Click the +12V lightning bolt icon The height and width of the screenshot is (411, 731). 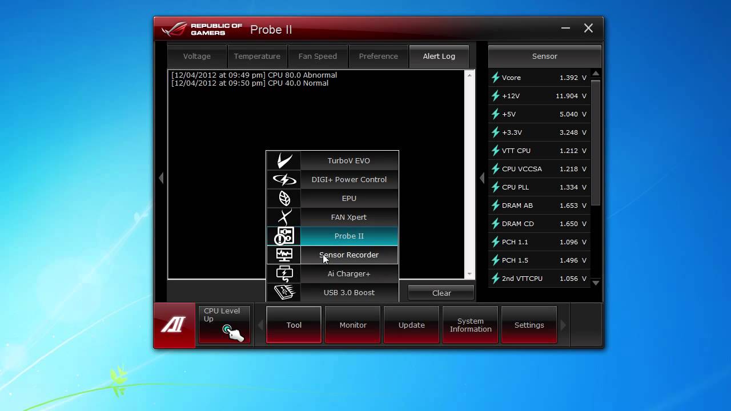pos(495,96)
